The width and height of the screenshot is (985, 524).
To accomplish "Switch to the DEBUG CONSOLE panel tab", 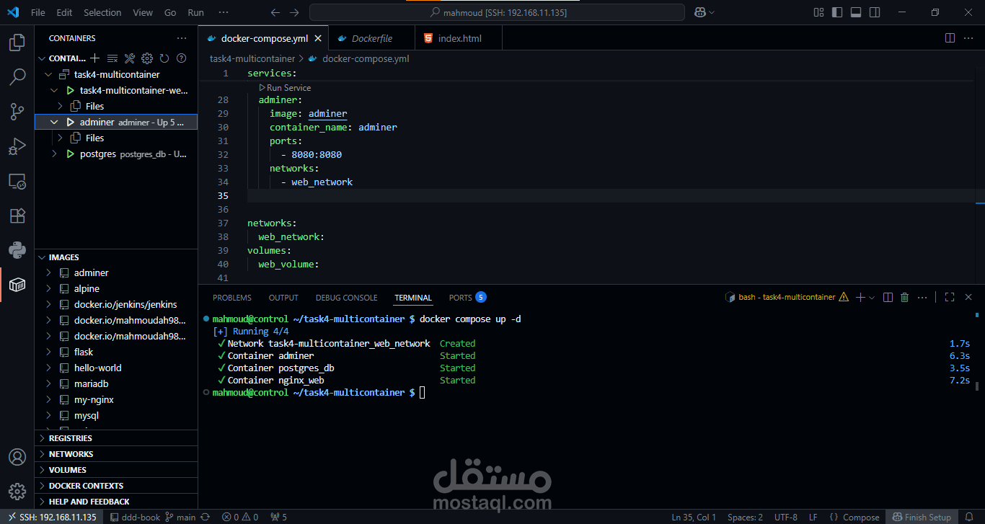I will (x=346, y=298).
